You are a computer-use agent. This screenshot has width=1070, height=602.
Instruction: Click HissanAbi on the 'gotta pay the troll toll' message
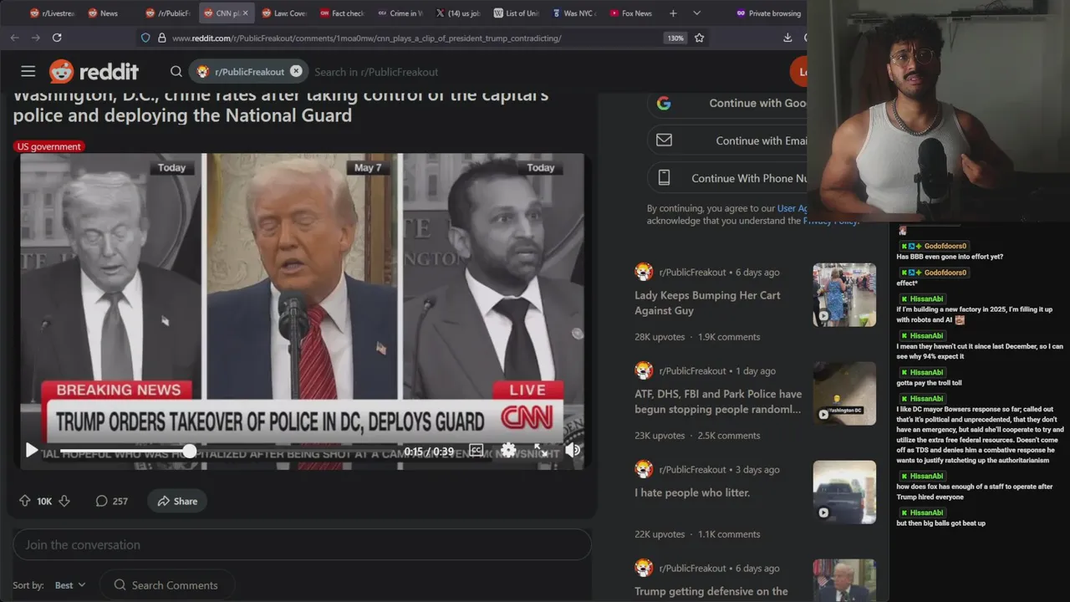[926, 372]
